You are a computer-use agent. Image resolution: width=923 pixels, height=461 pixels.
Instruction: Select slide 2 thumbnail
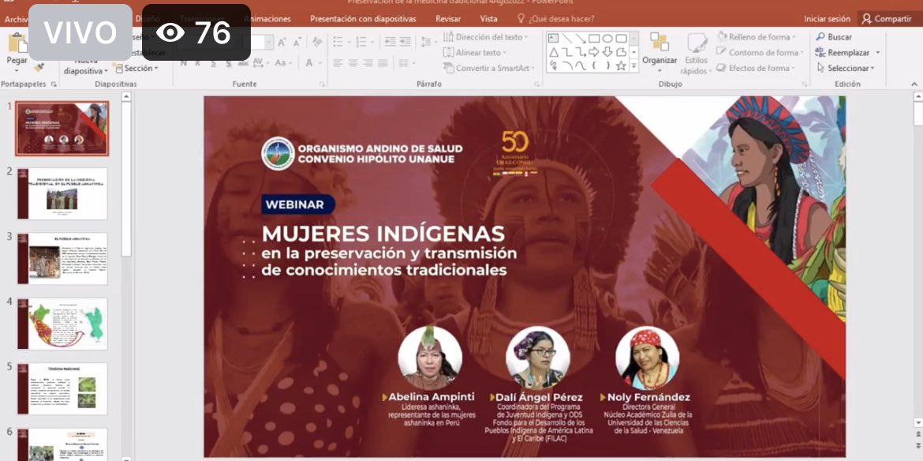tap(62, 193)
